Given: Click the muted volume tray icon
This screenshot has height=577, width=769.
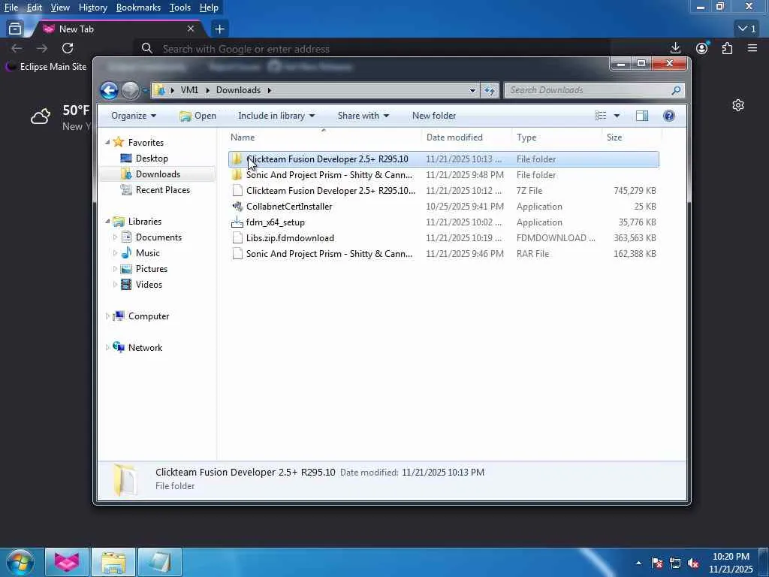Looking at the screenshot, I should coord(693,563).
